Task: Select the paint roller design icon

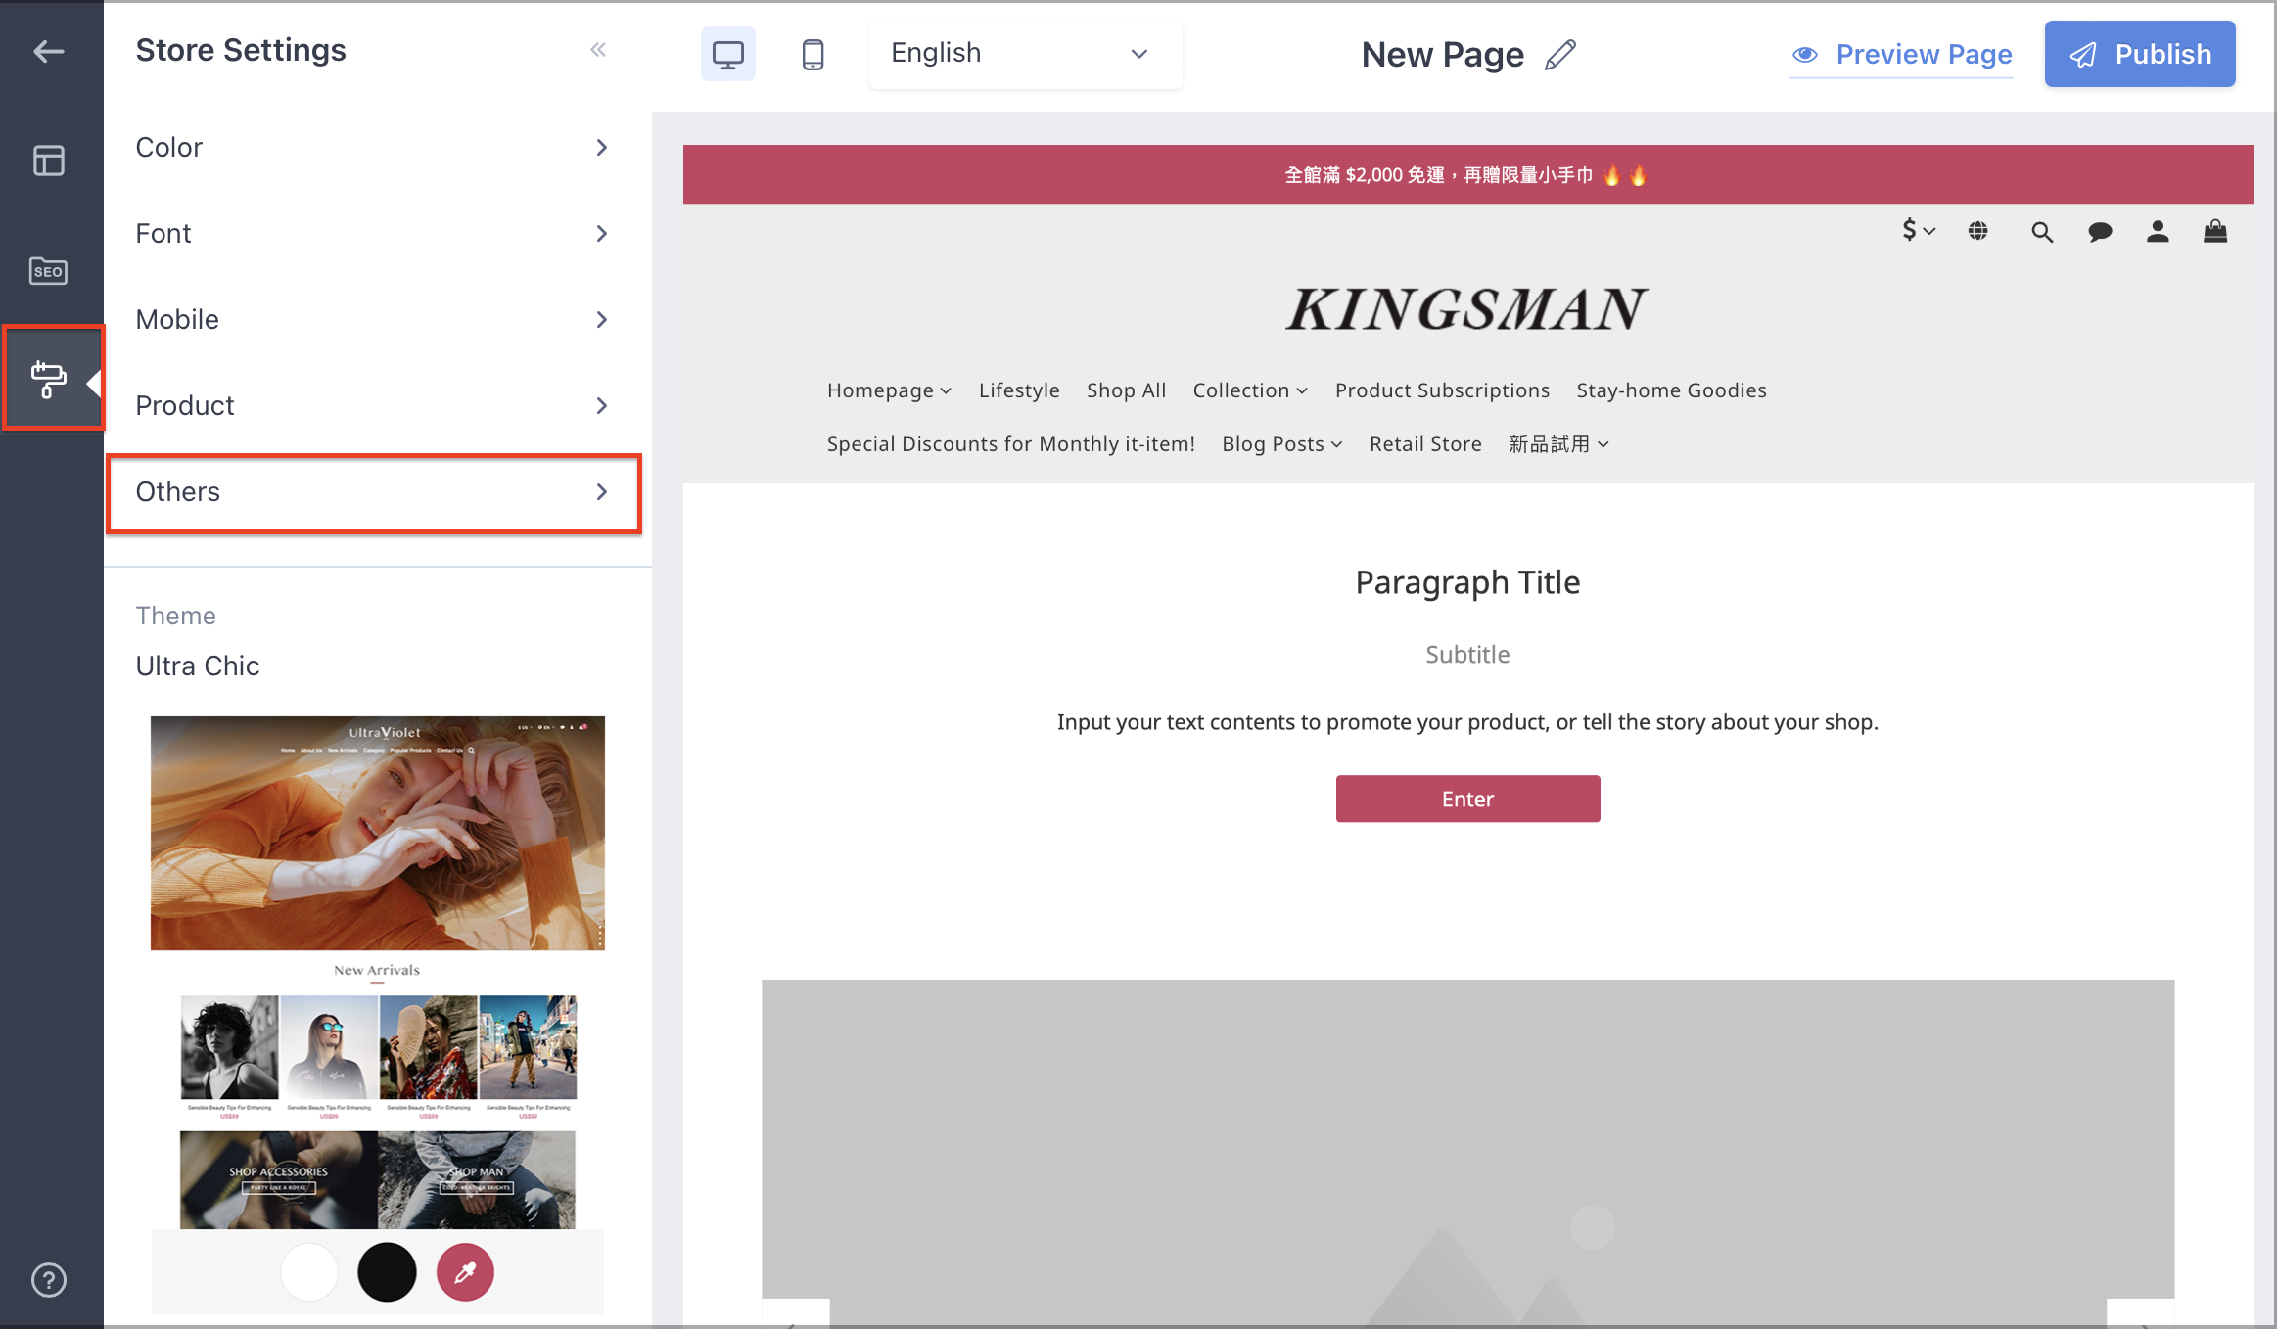Action: 49,379
